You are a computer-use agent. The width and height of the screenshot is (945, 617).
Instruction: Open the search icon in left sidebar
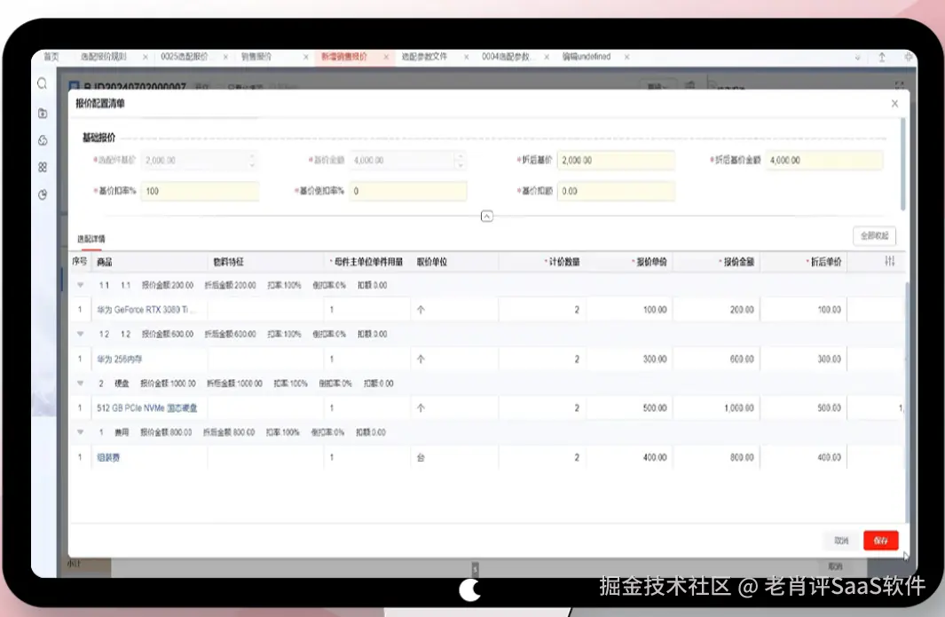(43, 83)
